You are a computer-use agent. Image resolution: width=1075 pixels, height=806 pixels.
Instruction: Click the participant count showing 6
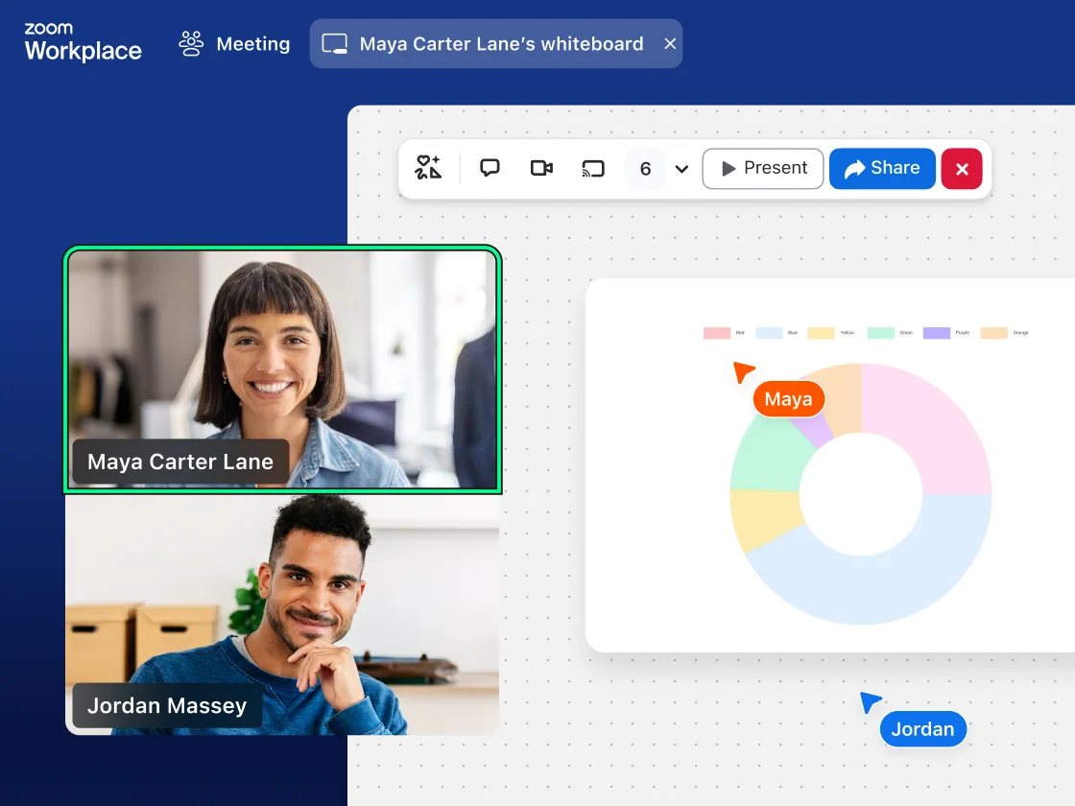[644, 168]
